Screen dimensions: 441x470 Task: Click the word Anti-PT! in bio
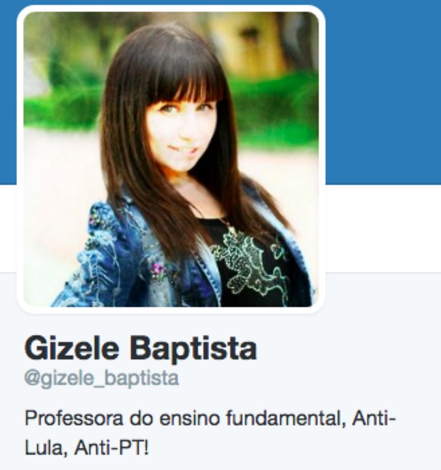(111, 448)
